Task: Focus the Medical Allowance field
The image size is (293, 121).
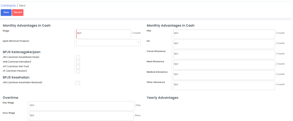Action: click(x=224, y=75)
